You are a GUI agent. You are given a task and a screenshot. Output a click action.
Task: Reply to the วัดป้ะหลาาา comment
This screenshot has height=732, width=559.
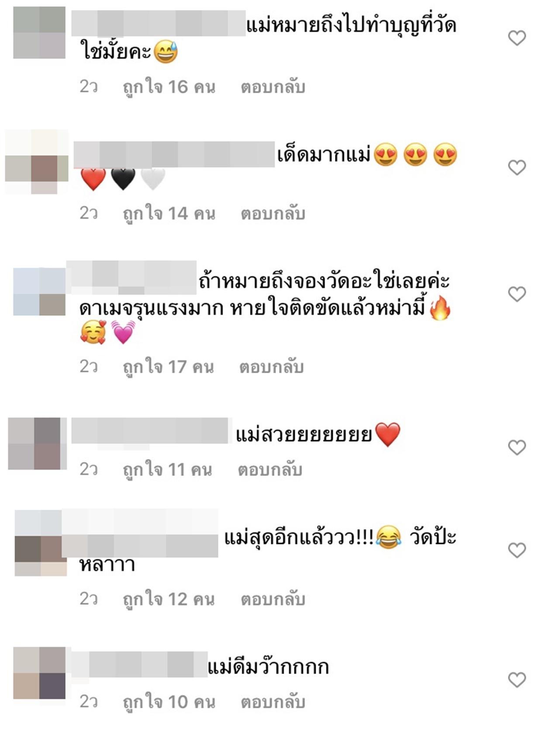point(273,599)
